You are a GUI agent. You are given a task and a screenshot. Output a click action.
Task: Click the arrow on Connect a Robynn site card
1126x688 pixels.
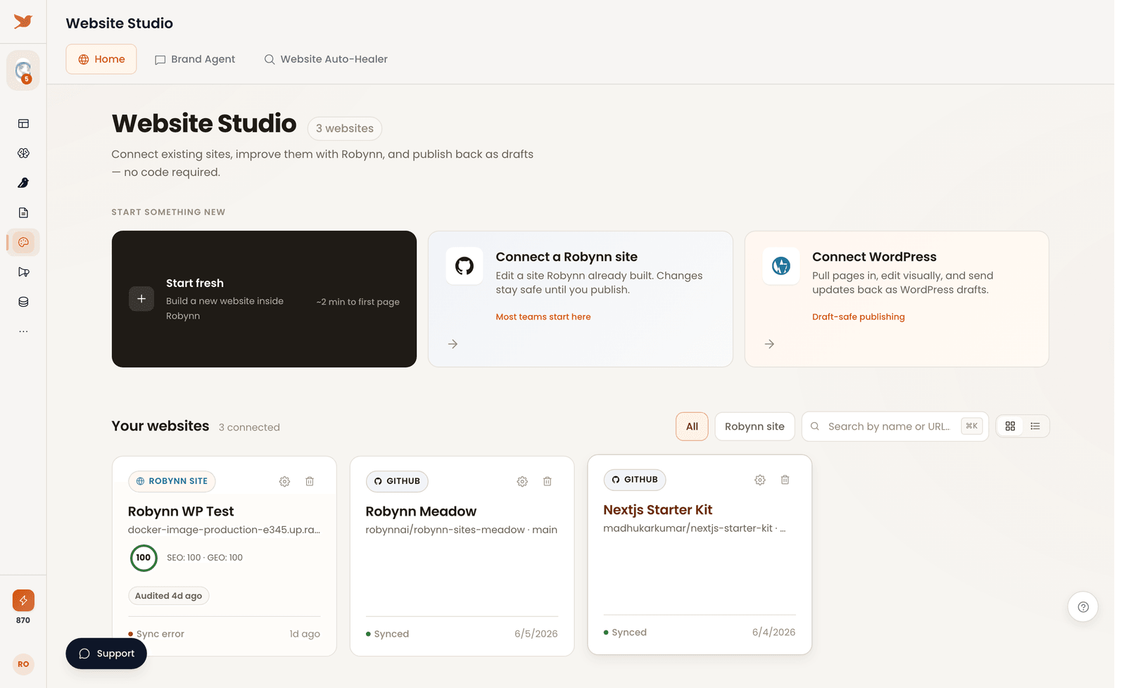click(453, 344)
